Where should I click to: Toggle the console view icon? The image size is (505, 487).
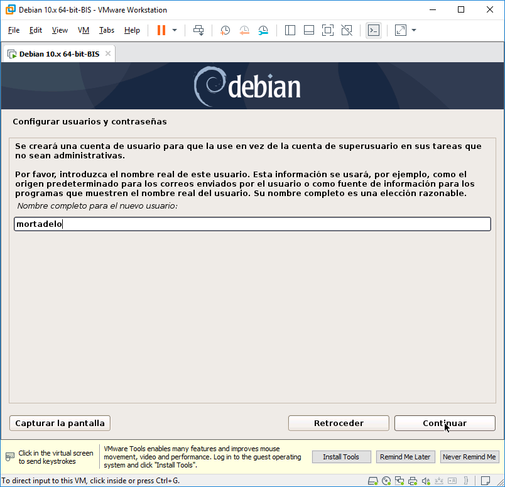[x=374, y=30]
